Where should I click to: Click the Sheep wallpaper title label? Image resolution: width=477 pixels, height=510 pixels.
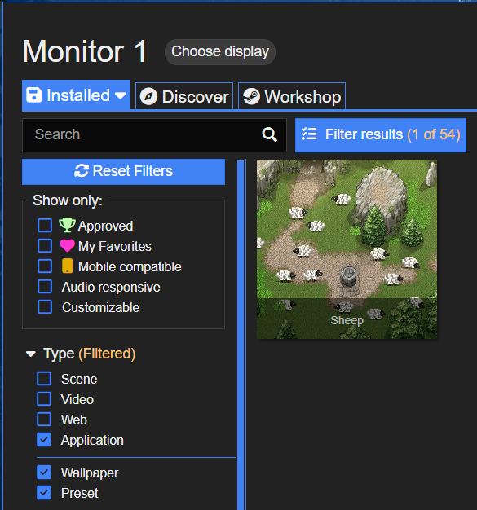pyautogui.click(x=347, y=320)
